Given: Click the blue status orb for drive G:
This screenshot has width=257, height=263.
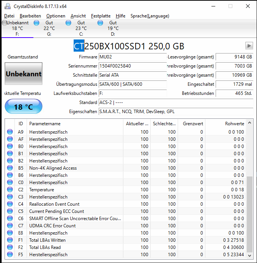Looking at the screenshot, I should click(36, 23).
